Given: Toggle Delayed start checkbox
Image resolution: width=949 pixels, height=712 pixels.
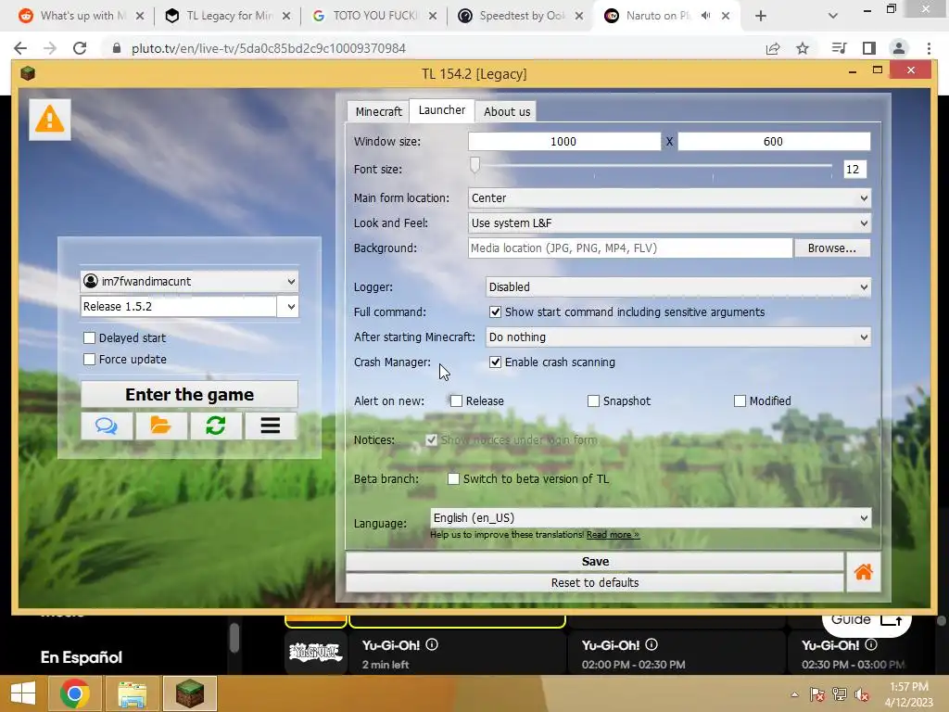Looking at the screenshot, I should [90, 337].
